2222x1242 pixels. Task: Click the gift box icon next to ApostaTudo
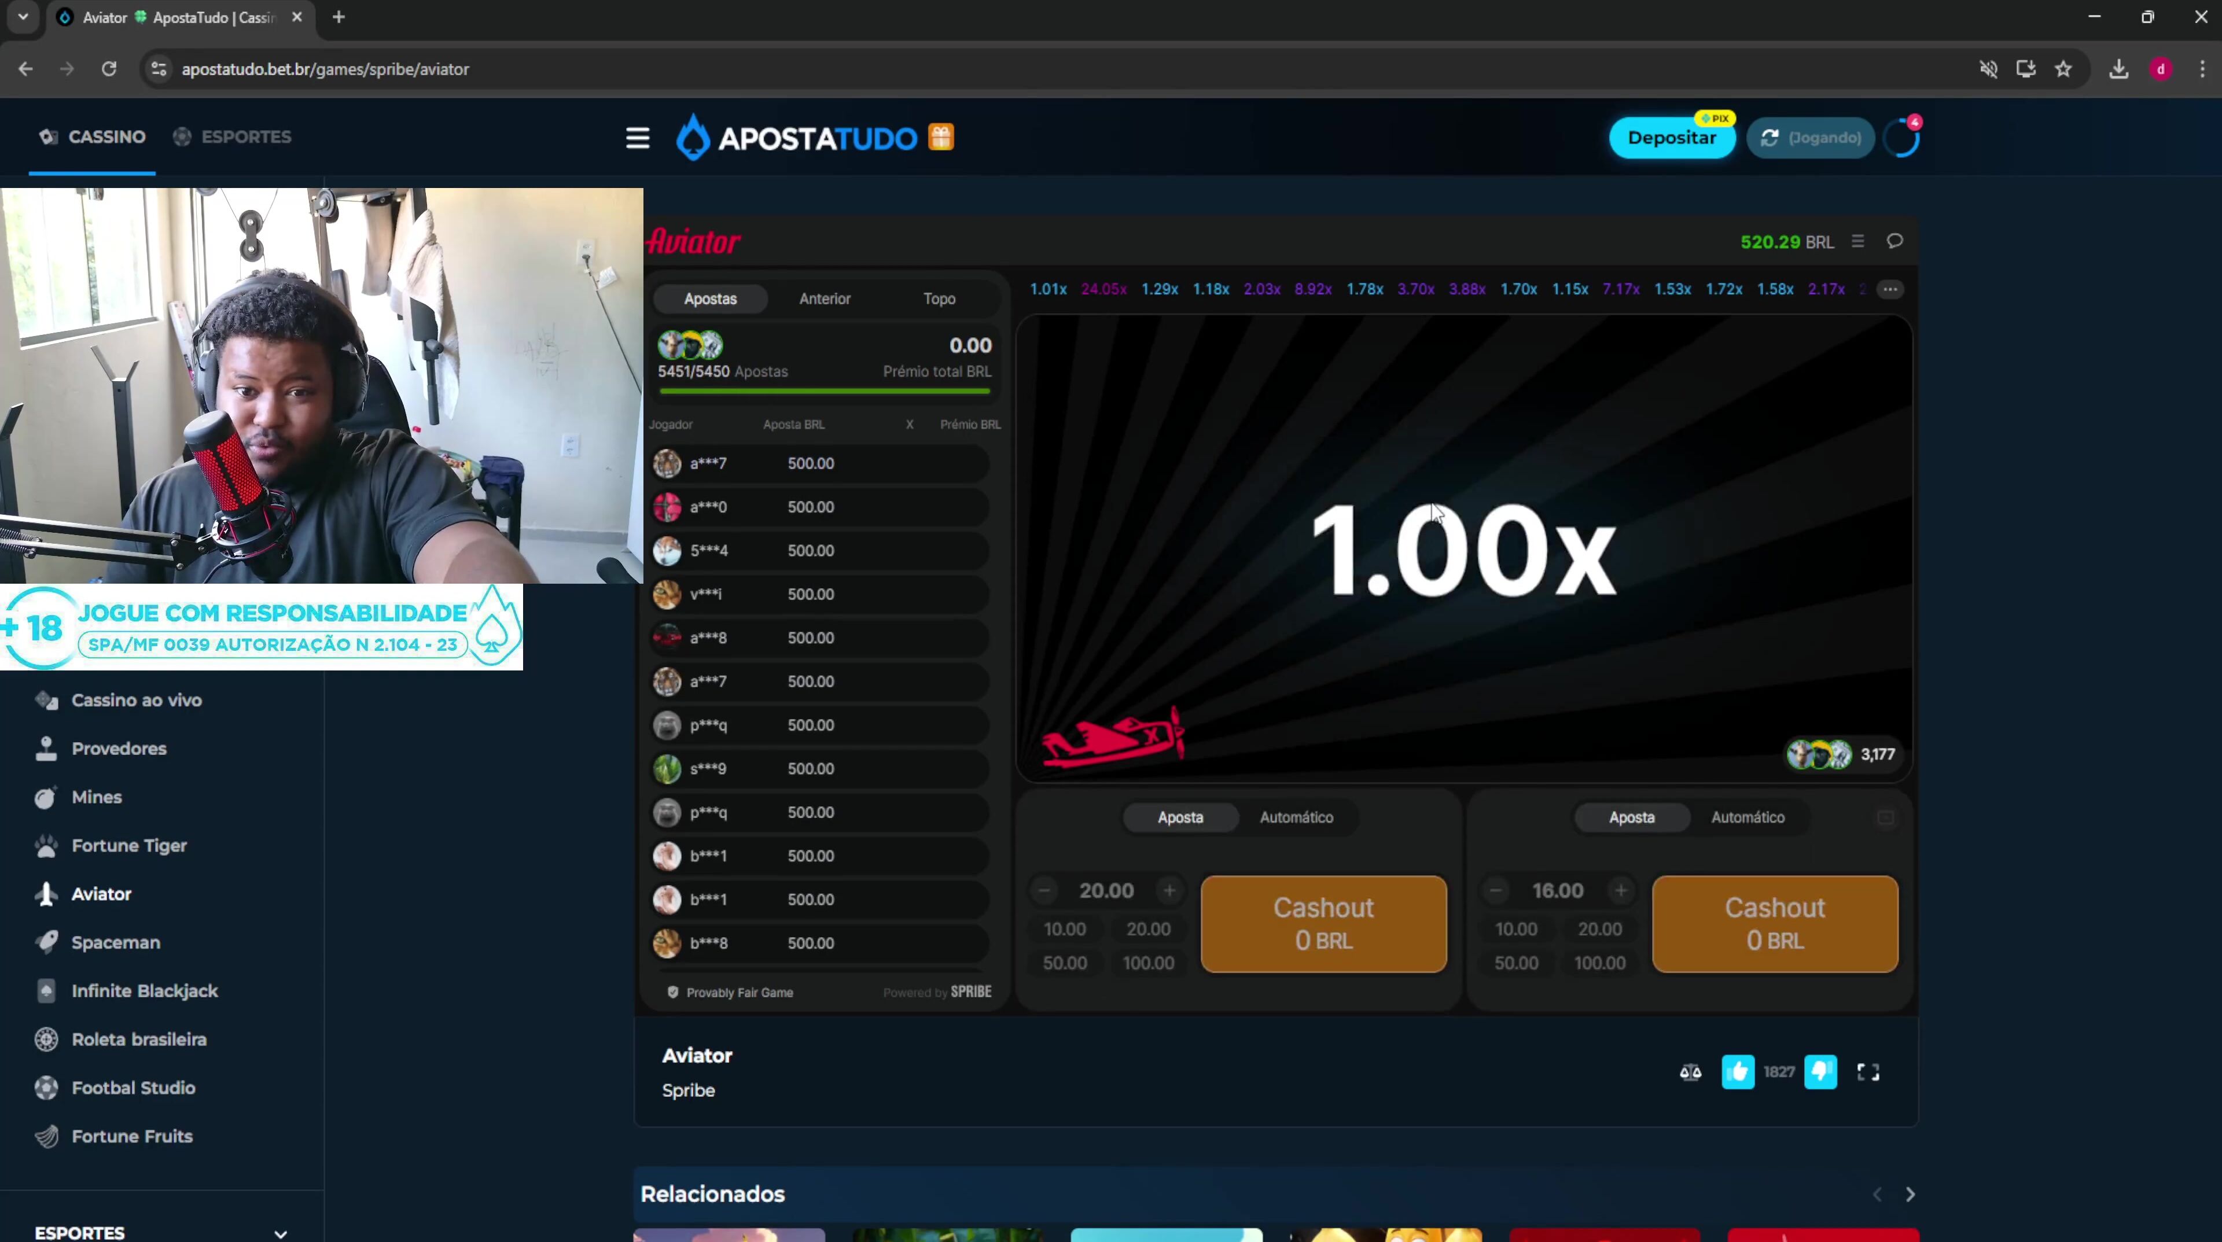941,137
